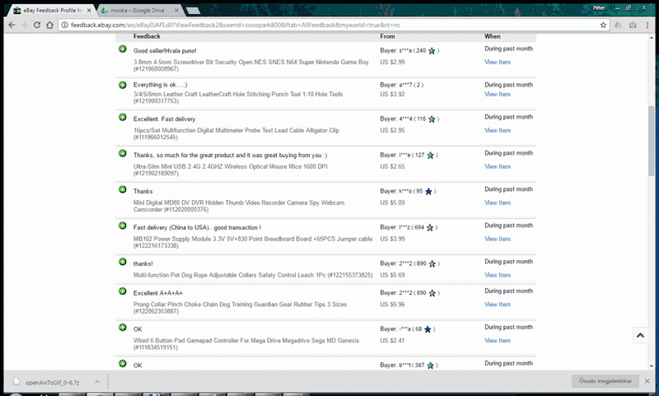View Item for the Wireless Optical Mouse
This screenshot has height=396, width=659.
497,166
